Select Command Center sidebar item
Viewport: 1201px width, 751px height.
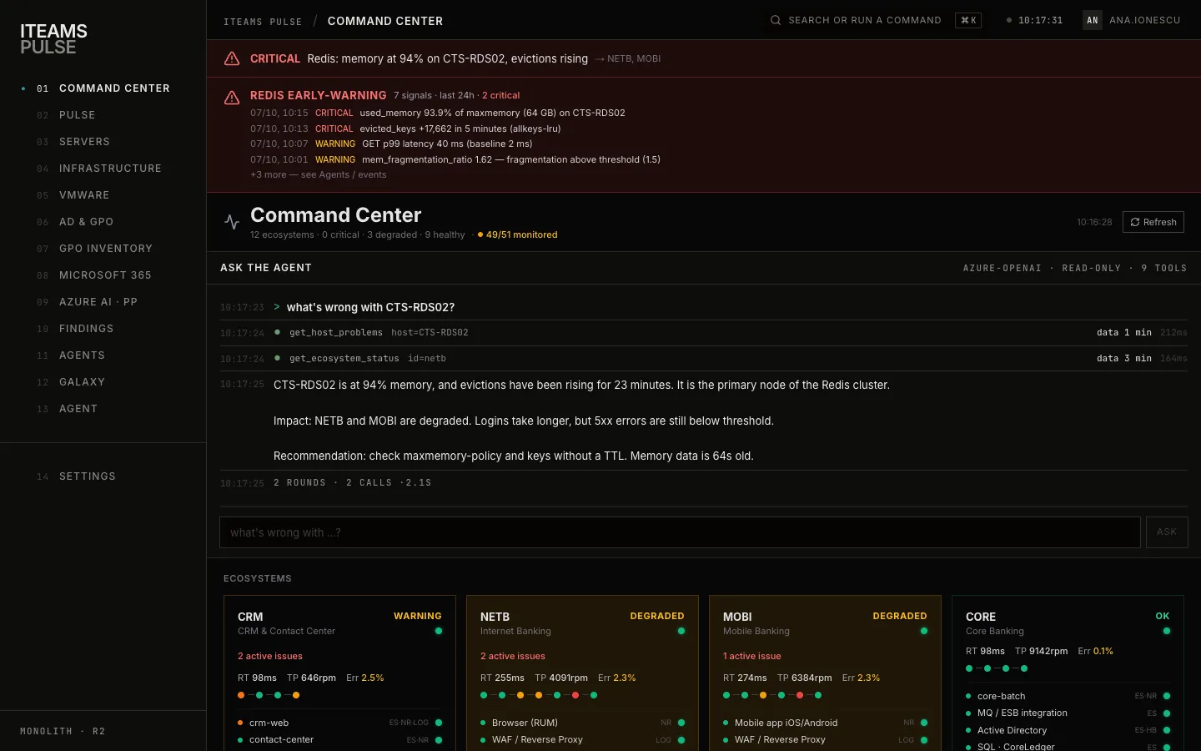(103, 88)
